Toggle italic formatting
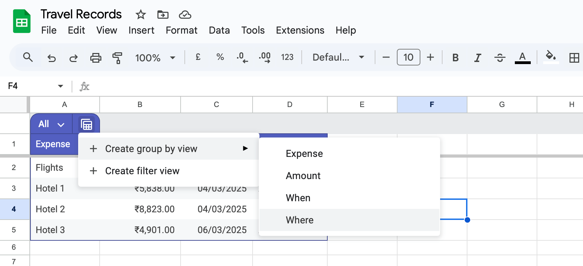The height and width of the screenshot is (266, 583). click(477, 57)
